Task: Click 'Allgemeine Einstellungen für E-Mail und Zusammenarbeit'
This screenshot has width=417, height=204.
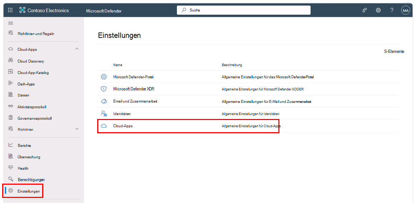Action: tap(267, 101)
